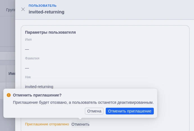The width and height of the screenshot is (194, 131).
Task: Click the Приглашение отправлено status text
Action: (47, 124)
